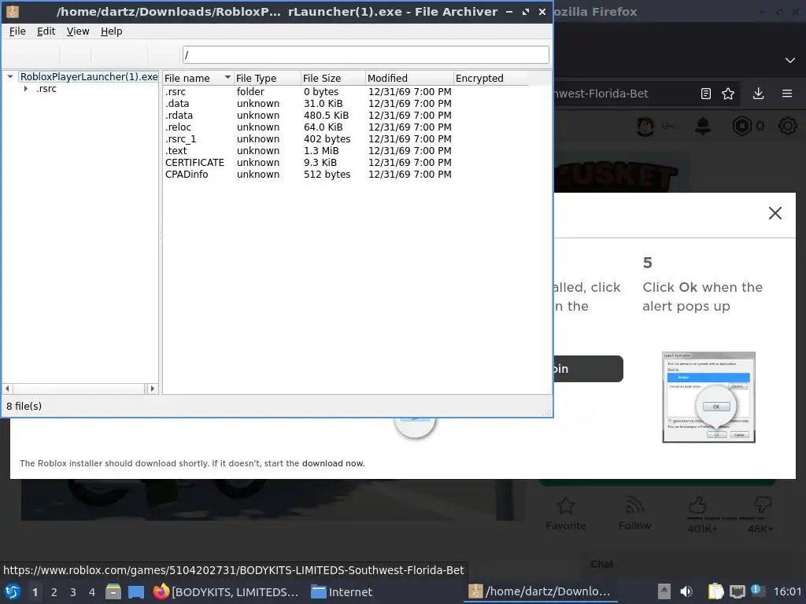The image size is (806, 604).
Task: Select the .data file row
Action: coord(346,103)
